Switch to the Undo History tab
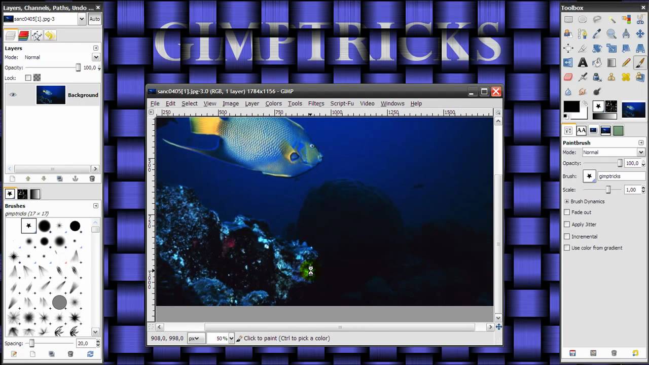649x365 pixels. [x=50, y=35]
